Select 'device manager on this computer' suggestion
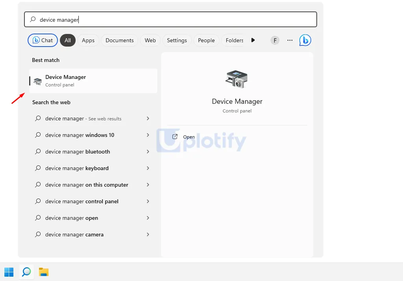403x281 pixels. pos(92,185)
